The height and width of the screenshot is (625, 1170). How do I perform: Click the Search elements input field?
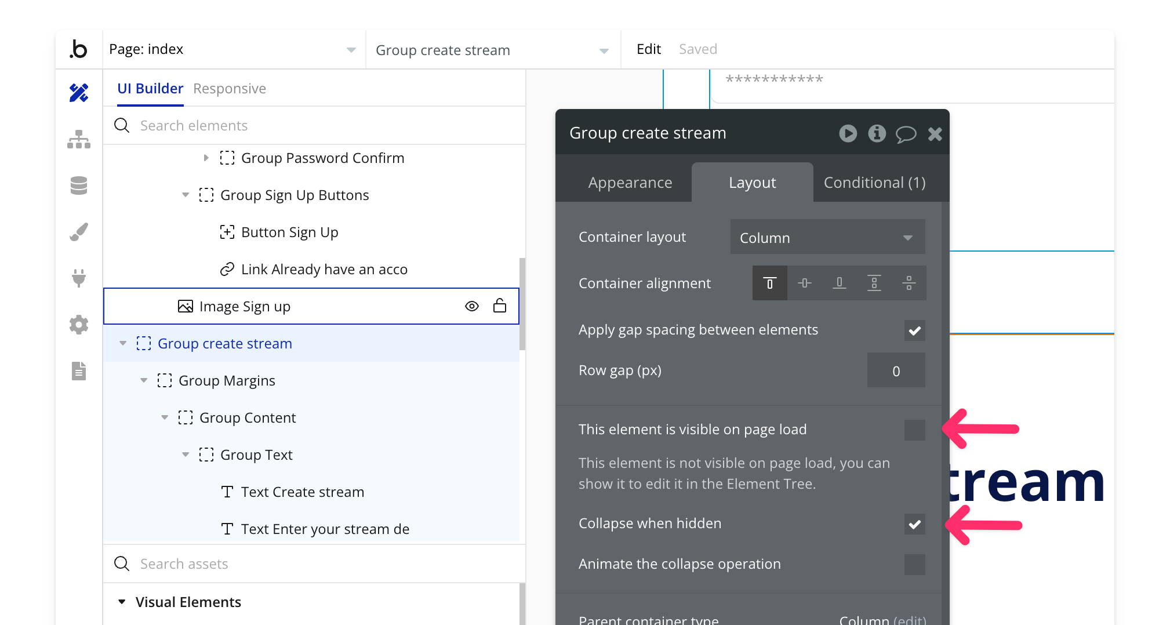(x=325, y=126)
